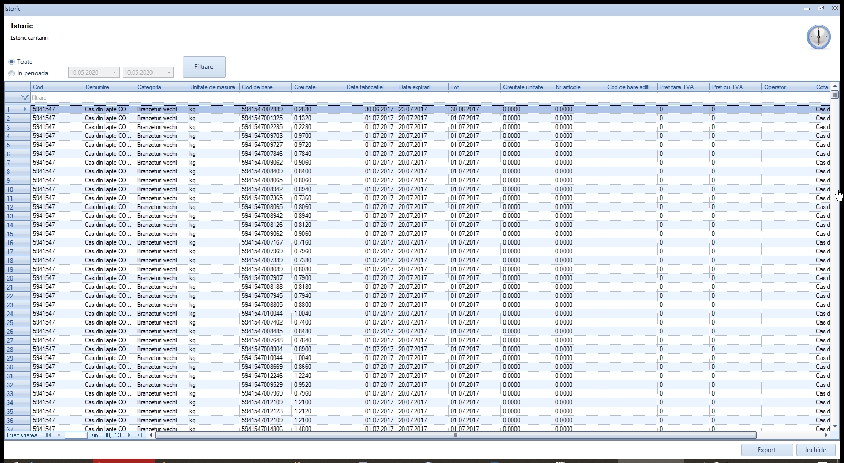Go to previous record navigation icon
844x463 pixels.
[x=59, y=435]
